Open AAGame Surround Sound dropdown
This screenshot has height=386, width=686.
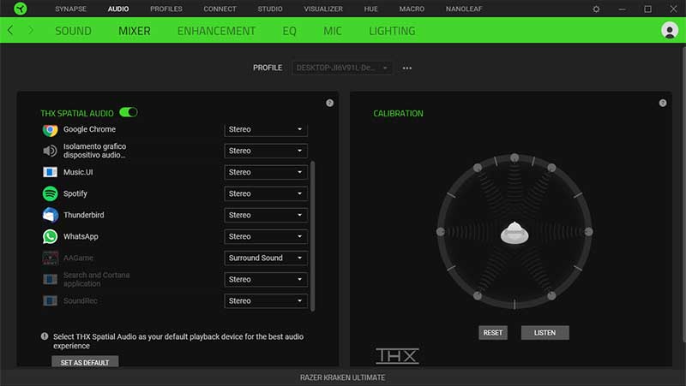pyautogui.click(x=266, y=258)
